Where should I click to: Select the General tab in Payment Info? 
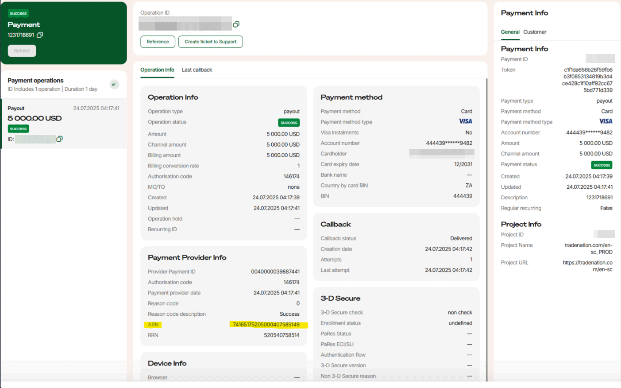click(510, 32)
